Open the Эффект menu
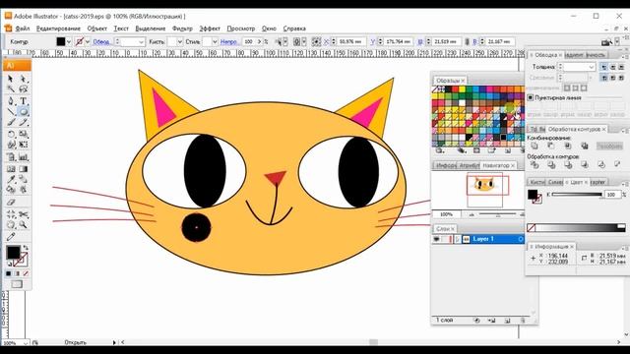The height and width of the screenshot is (354, 630). (210, 29)
